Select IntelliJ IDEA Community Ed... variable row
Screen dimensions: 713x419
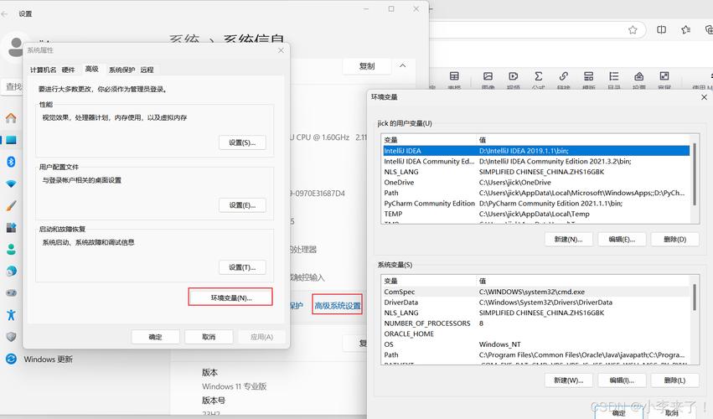coord(536,161)
